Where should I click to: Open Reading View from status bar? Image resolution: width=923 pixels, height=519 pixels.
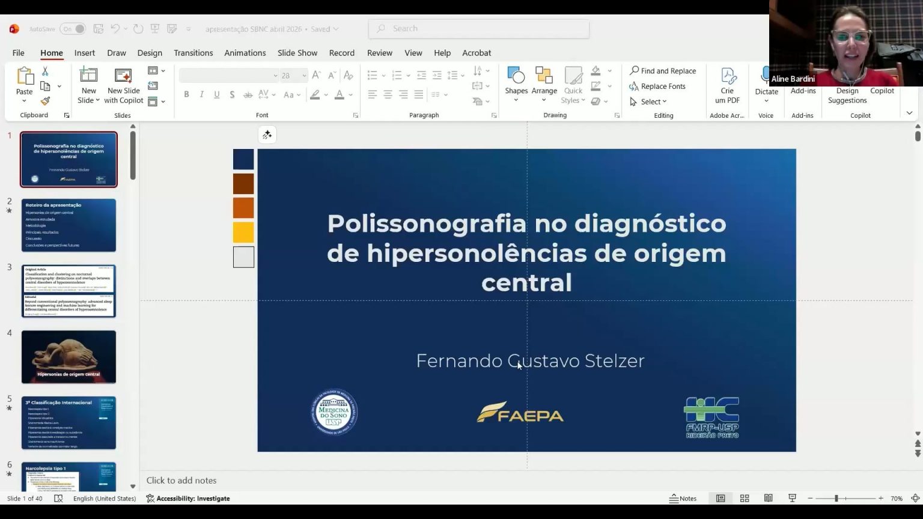click(768, 499)
